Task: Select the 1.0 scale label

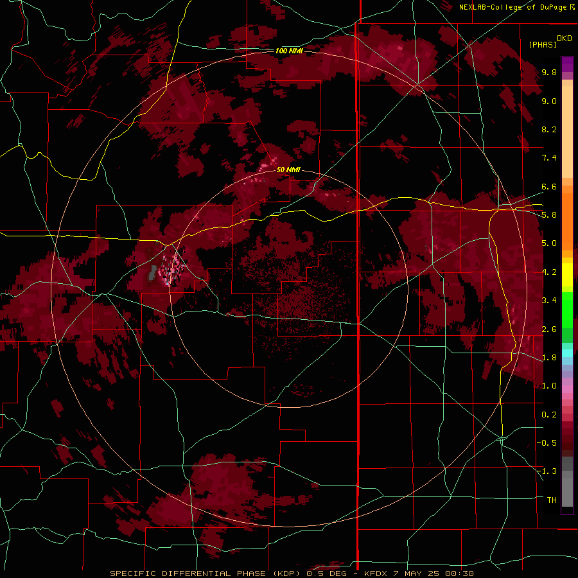Action: pos(549,386)
